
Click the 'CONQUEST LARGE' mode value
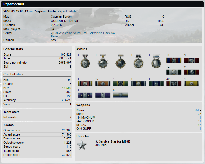click(65, 21)
